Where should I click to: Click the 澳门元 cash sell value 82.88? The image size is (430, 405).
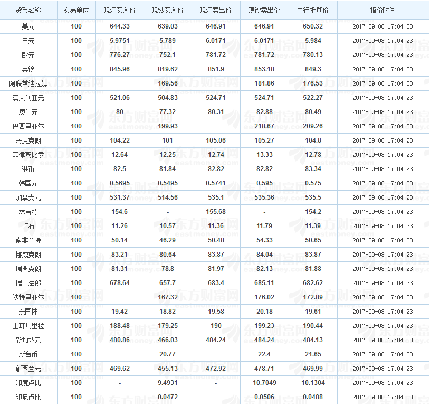point(264,112)
